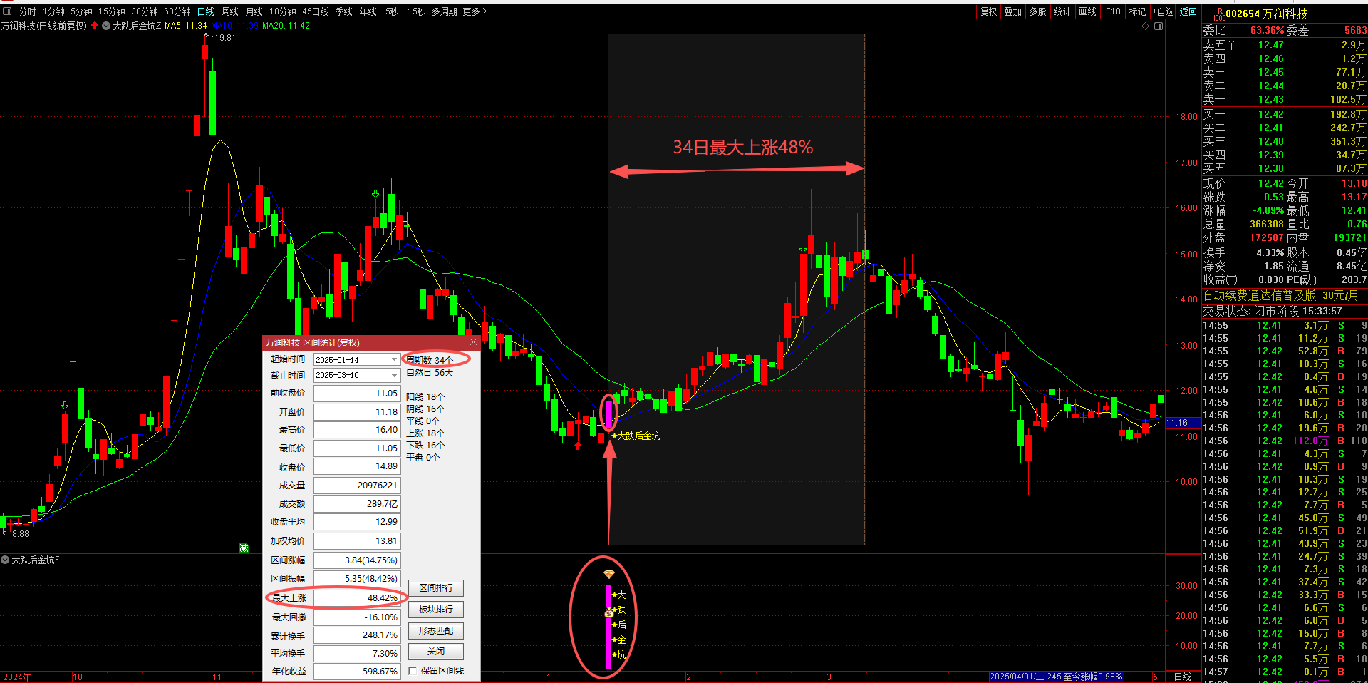This screenshot has width=1368, height=683.
Task: Click the 减 marker on the chart
Action: (244, 548)
